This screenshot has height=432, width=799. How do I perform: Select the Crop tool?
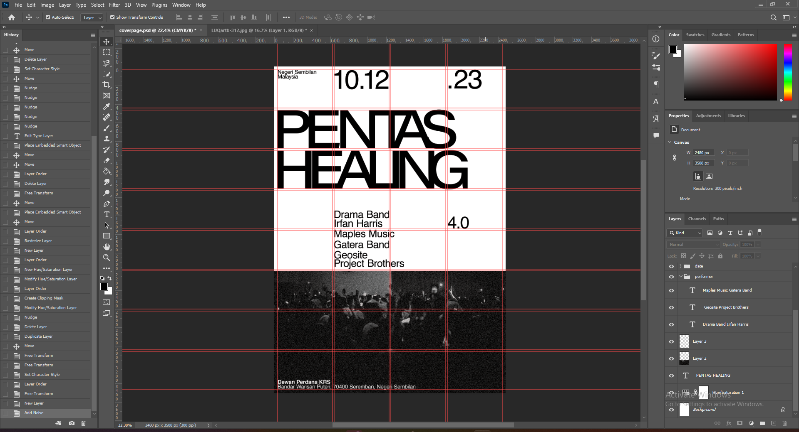pos(107,85)
